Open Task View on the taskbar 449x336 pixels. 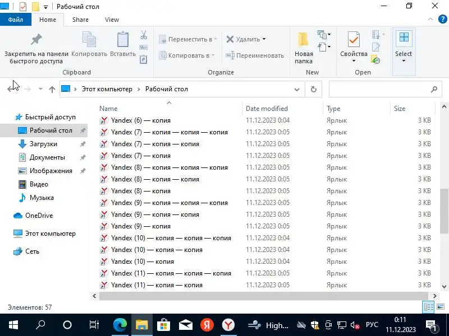[94, 325]
